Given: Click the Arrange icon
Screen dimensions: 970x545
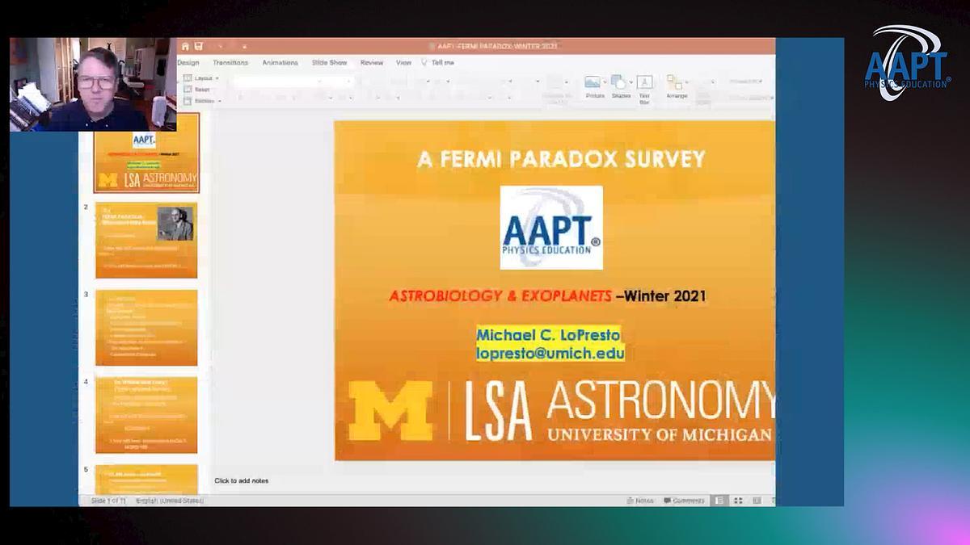Looking at the screenshot, I should pyautogui.click(x=673, y=82).
